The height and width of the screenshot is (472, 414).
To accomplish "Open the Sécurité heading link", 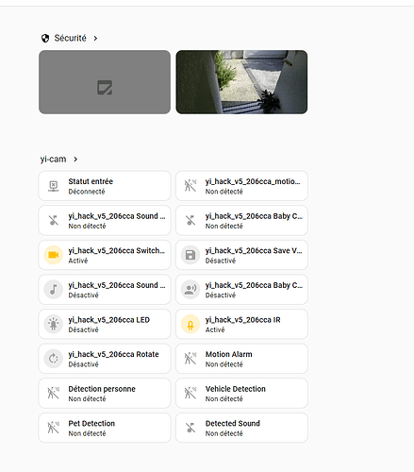I will 70,38.
